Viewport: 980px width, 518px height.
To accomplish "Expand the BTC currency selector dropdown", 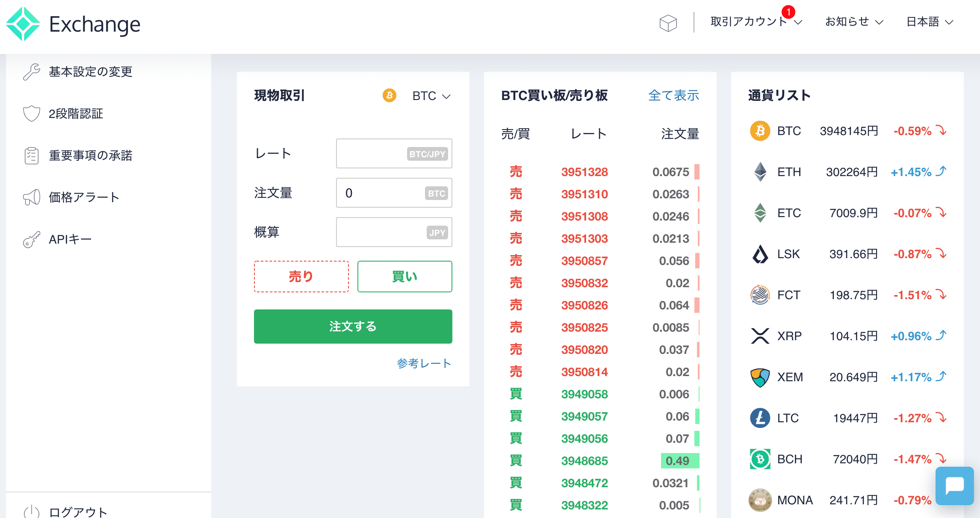I will pyautogui.click(x=431, y=96).
